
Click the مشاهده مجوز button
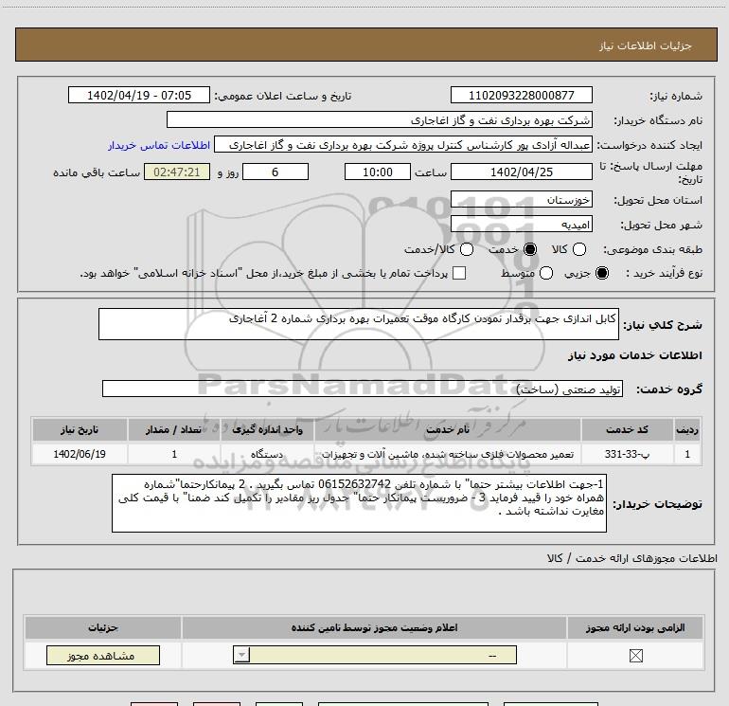[103, 655]
